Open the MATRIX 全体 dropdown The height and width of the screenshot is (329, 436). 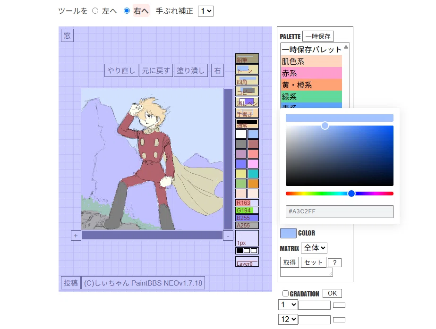314,248
